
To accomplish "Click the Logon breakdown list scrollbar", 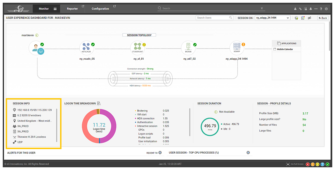I will [x=190, y=122].
